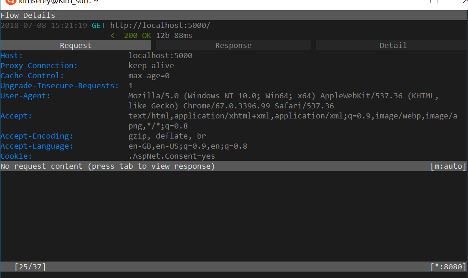
Task: Click the .AspNet.Consent=yes cookie value
Action: [171, 156]
